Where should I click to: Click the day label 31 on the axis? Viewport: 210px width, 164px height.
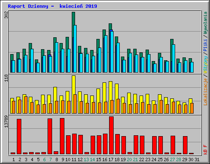[197, 159]
